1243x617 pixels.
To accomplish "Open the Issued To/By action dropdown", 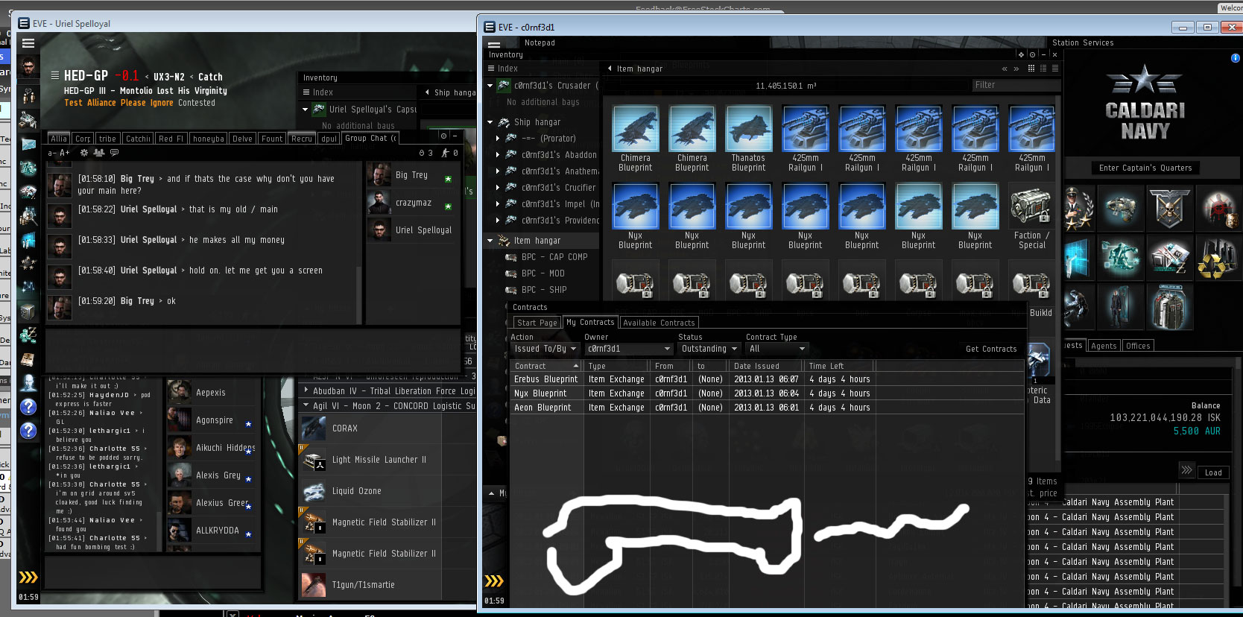I will (545, 349).
